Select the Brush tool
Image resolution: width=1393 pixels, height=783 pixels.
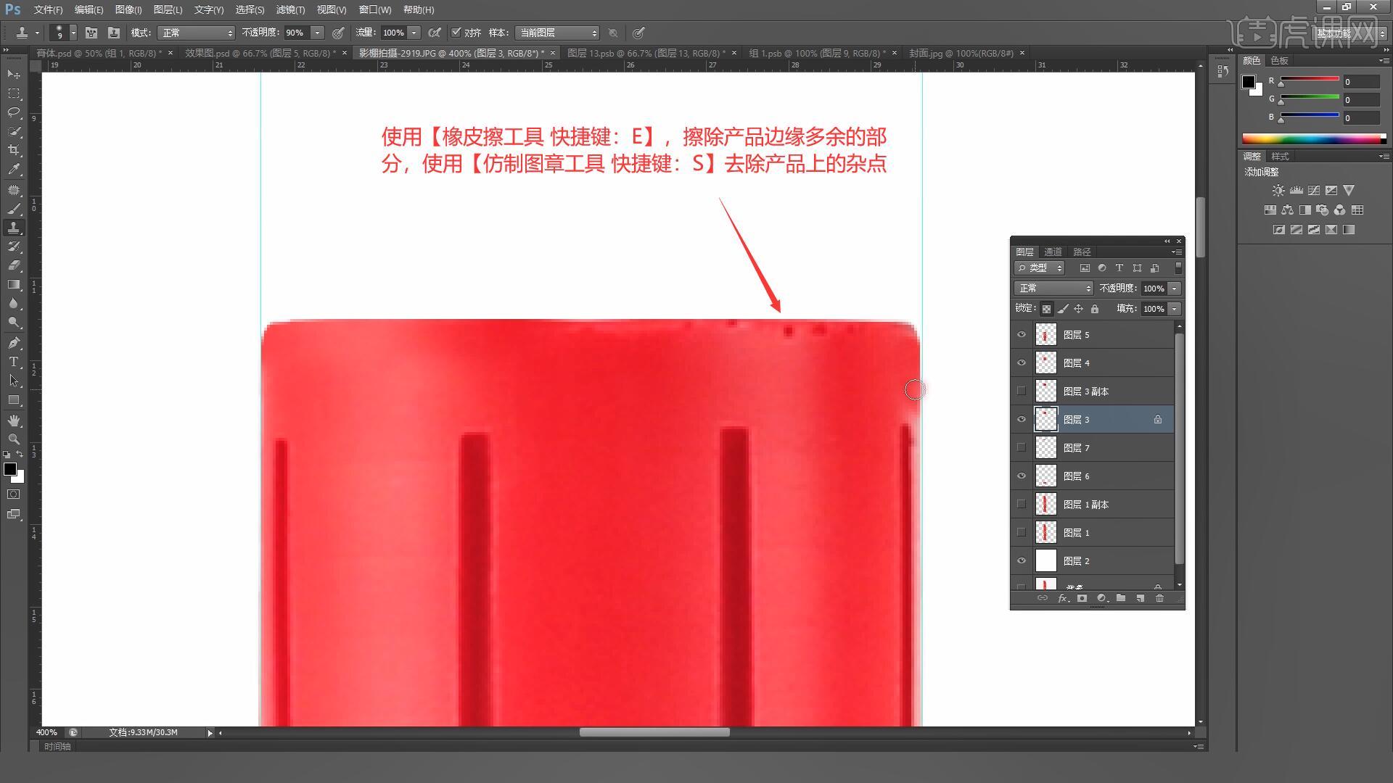tap(14, 209)
